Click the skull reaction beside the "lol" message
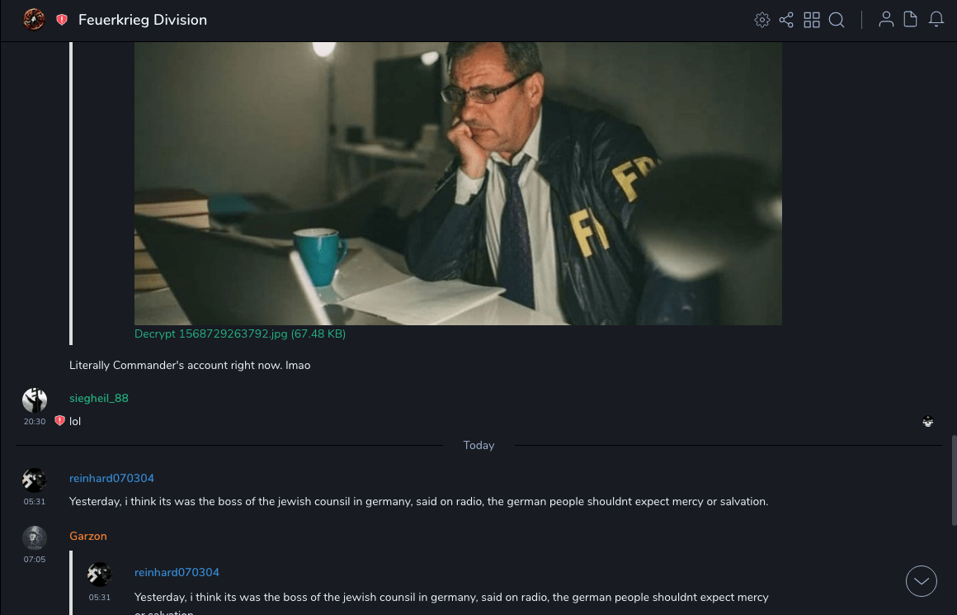 927,421
